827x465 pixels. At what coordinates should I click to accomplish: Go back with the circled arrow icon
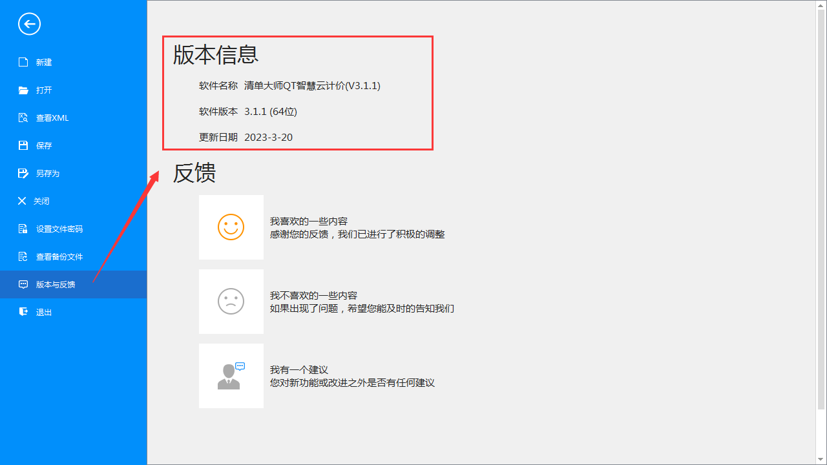click(x=30, y=25)
